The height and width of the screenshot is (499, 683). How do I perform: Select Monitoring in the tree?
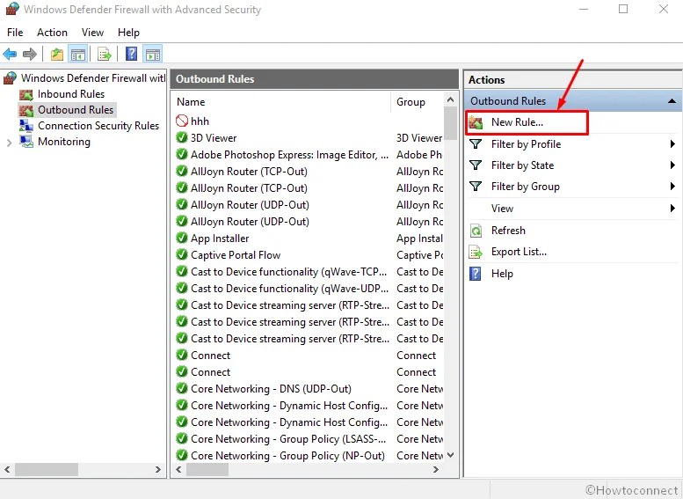[x=64, y=142]
